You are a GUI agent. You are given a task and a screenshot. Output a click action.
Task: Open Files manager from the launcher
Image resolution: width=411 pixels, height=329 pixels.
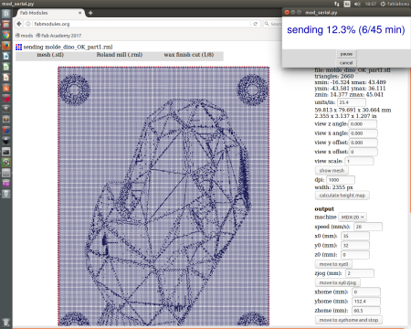coord(5,25)
